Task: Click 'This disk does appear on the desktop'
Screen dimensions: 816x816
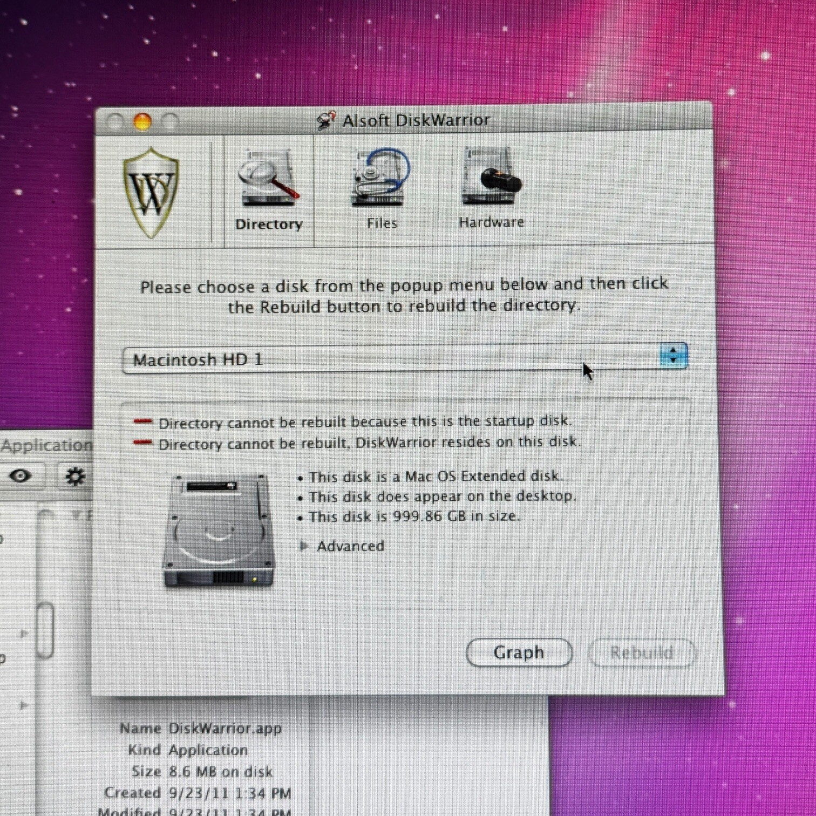Action: pos(443,497)
